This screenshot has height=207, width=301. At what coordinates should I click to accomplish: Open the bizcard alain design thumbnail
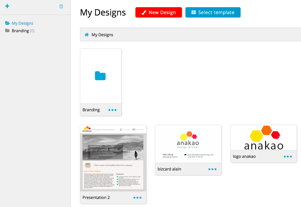pos(188,144)
